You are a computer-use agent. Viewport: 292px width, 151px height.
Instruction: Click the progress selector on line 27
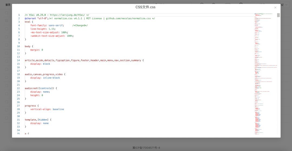click(30, 106)
